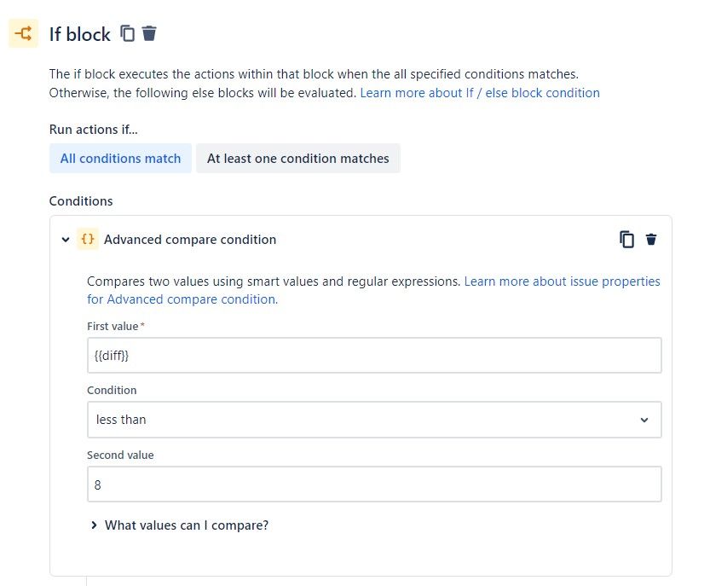Click the If block heading text

coord(80,34)
